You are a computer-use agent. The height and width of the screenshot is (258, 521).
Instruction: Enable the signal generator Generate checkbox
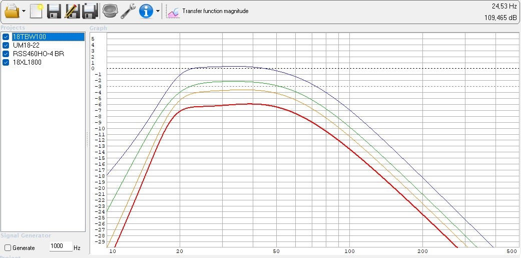click(8, 248)
